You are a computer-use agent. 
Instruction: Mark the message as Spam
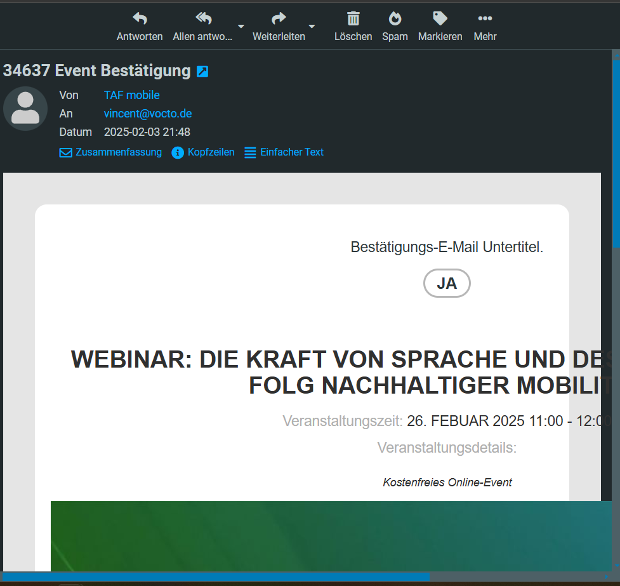395,27
